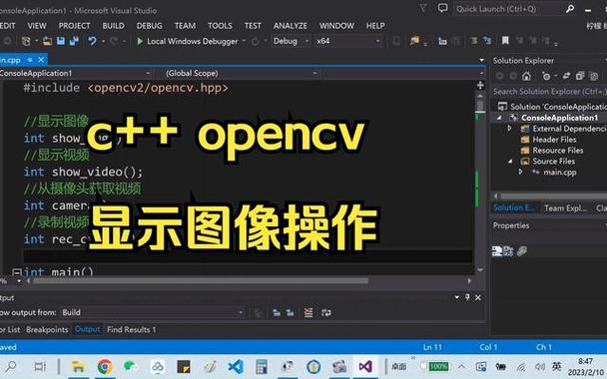Expand the External Dependencies node
This screenshot has width=607, height=379.
click(509, 129)
